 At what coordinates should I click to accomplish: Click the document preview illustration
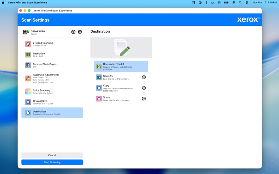click(121, 47)
